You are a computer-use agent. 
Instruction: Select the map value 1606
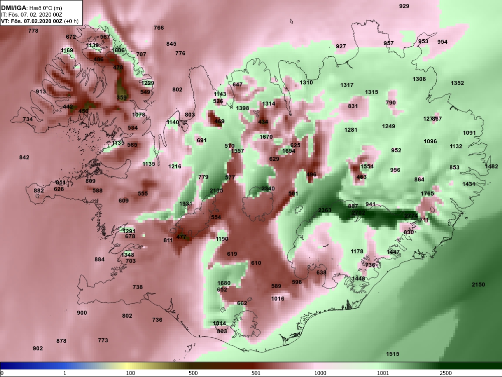[118, 50]
